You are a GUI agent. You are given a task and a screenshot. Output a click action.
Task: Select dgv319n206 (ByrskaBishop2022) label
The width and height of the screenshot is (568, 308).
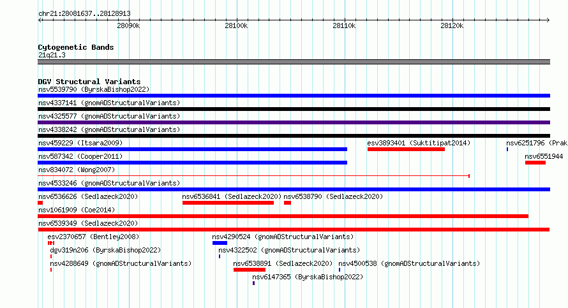click(x=105, y=250)
